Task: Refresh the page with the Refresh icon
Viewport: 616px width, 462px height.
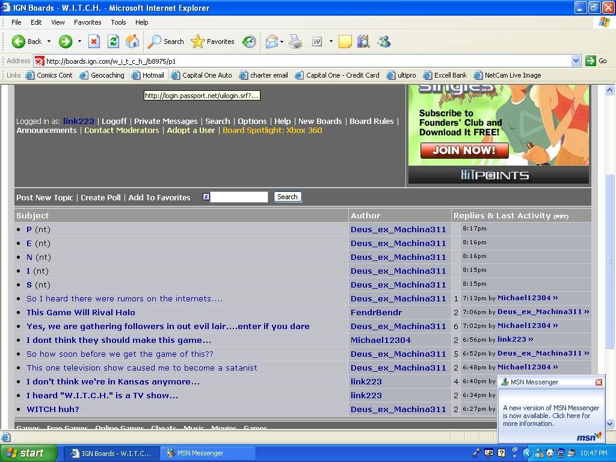Action: click(113, 42)
